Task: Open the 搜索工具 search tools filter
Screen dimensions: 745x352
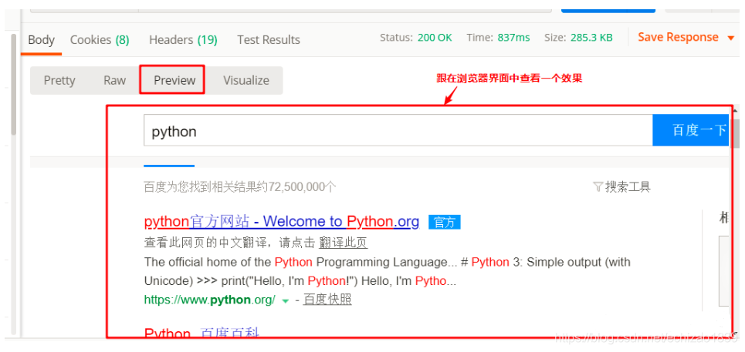Action: [x=622, y=187]
